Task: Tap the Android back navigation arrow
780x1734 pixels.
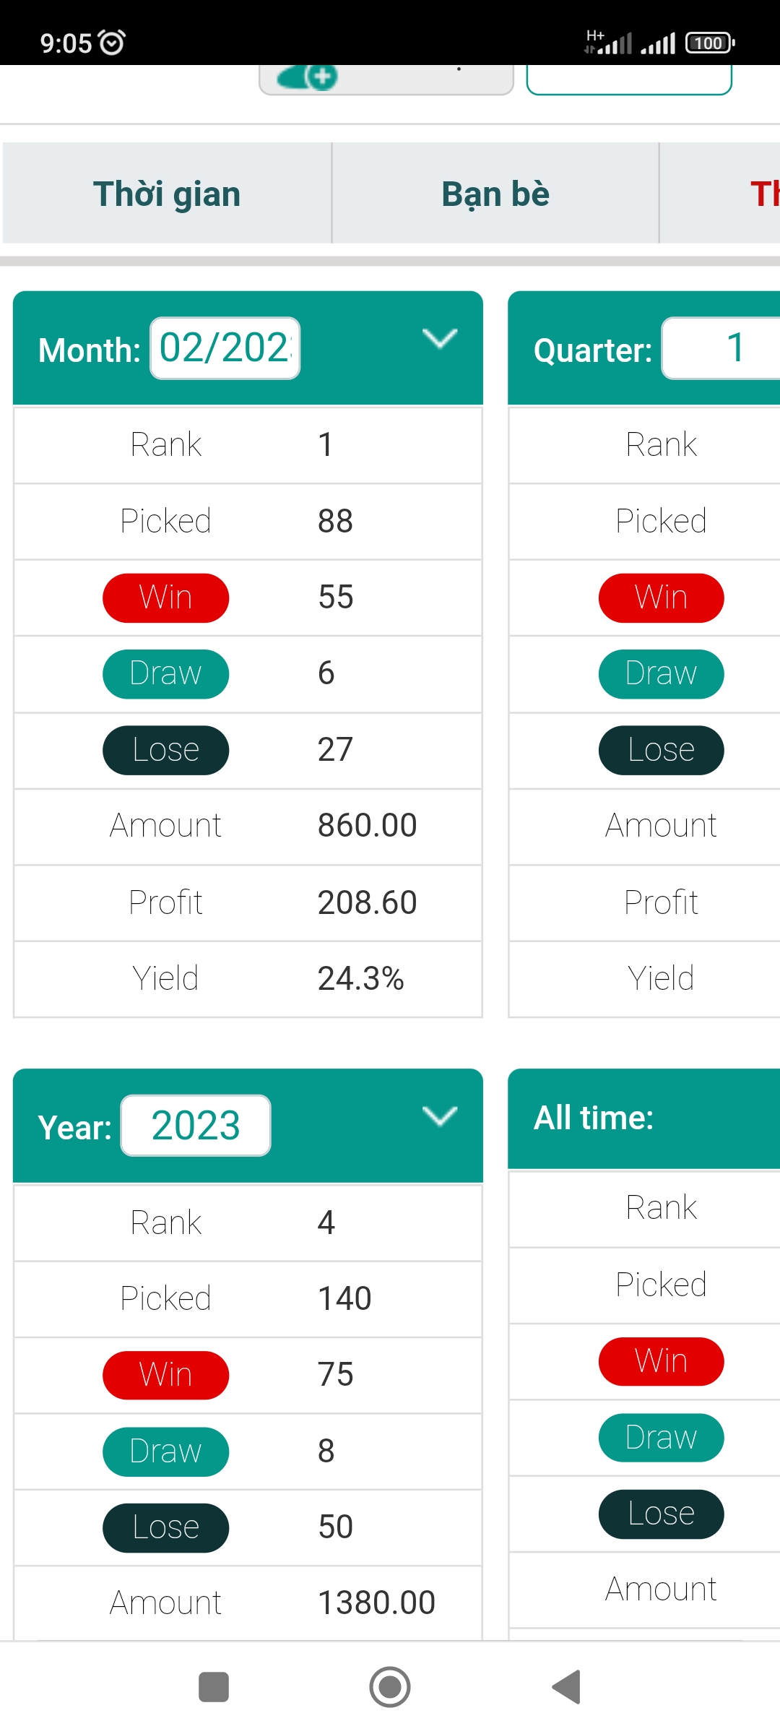Action: point(567,1687)
